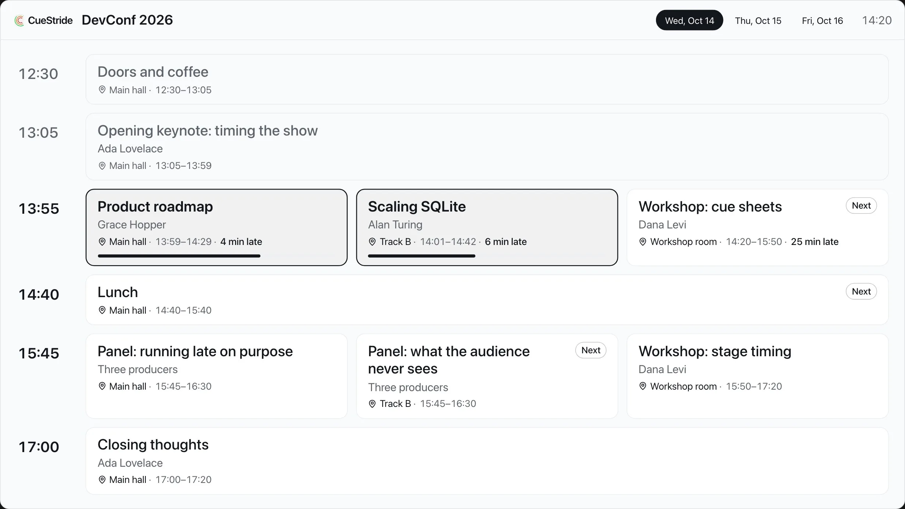The height and width of the screenshot is (509, 905).
Task: Click 17:00–17:20 time range
Action: [183, 480]
